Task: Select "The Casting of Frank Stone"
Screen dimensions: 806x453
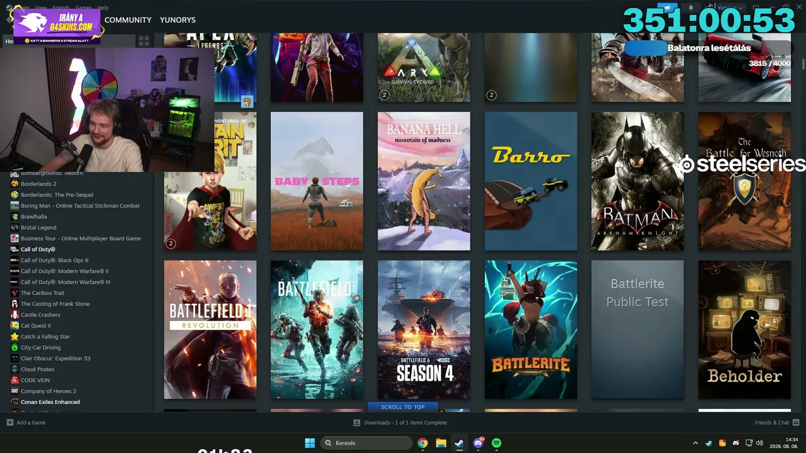Action: (x=55, y=304)
